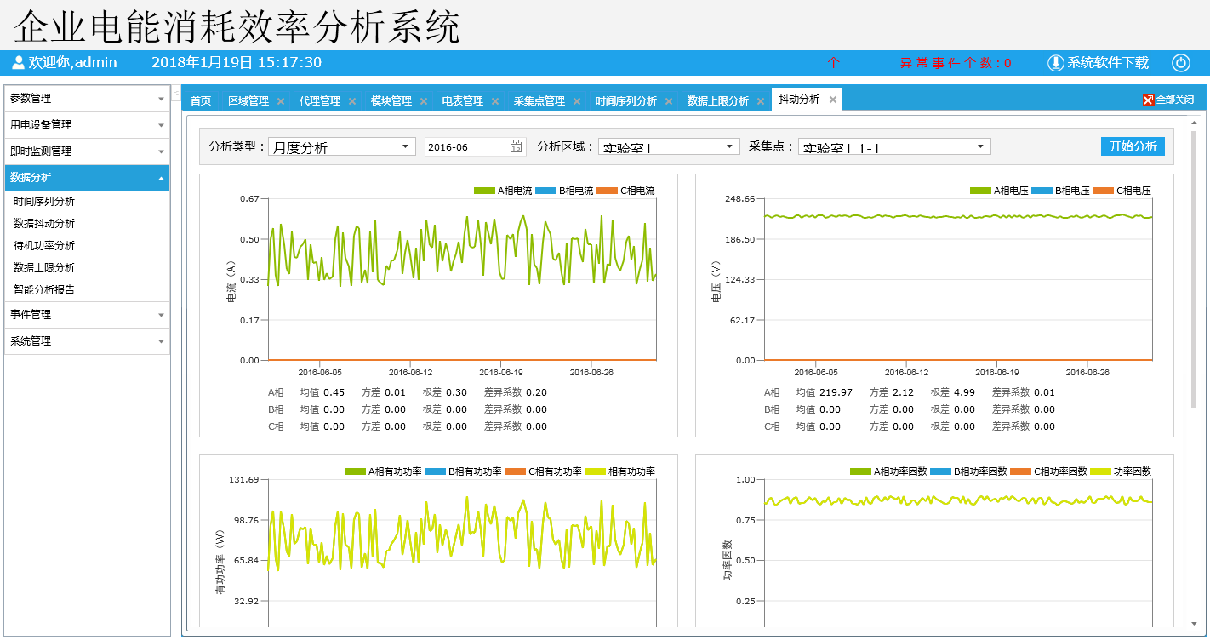
Task: Expand the 参数管理 sidebar section
Action: pyautogui.click(x=87, y=99)
